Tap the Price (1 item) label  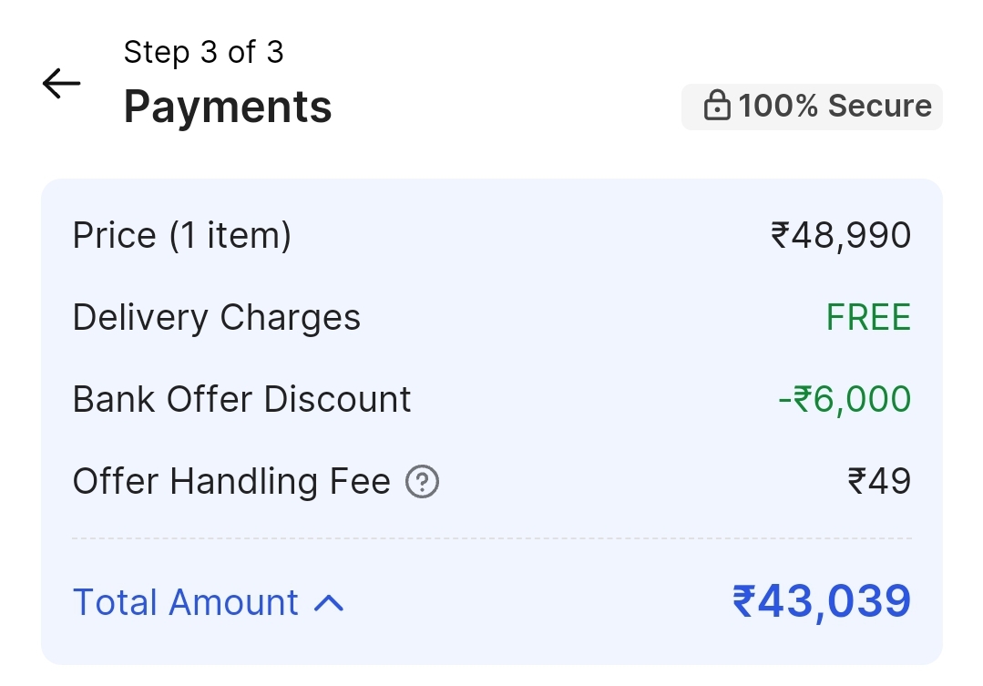click(x=182, y=236)
